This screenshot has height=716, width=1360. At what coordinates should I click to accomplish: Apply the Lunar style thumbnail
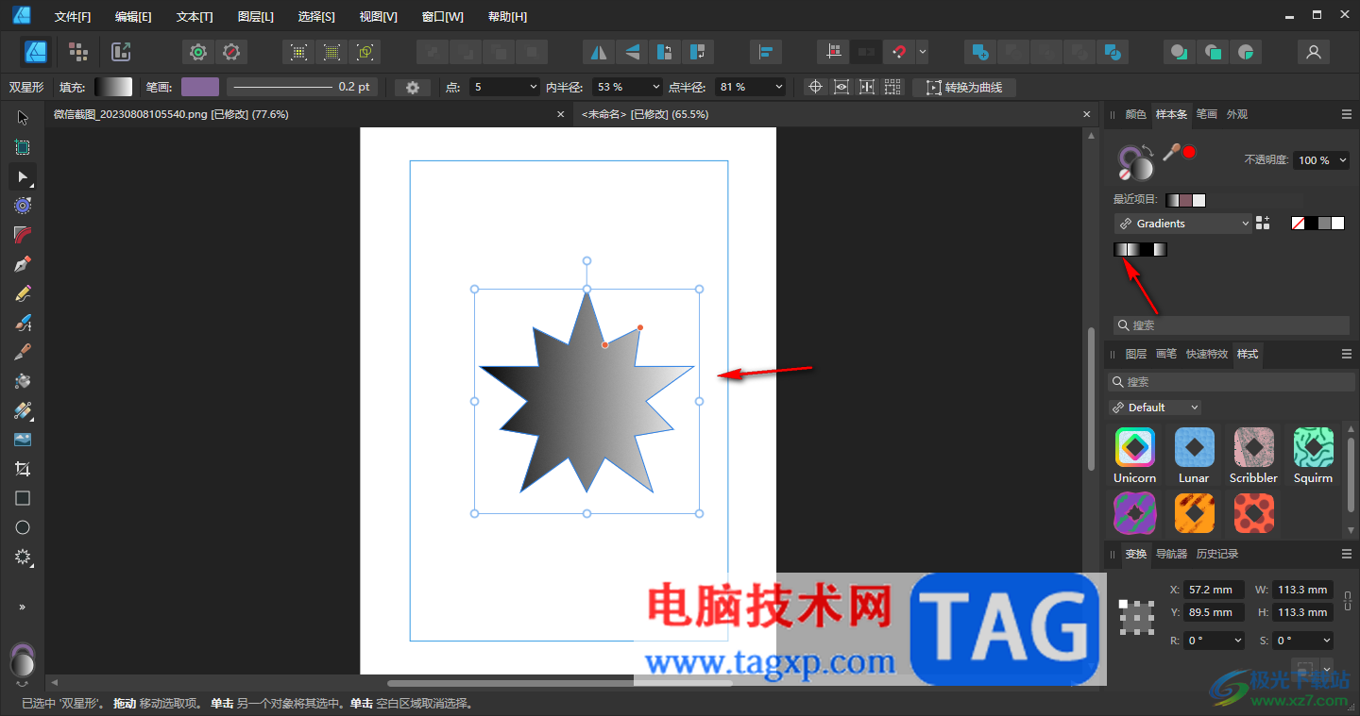click(x=1194, y=447)
